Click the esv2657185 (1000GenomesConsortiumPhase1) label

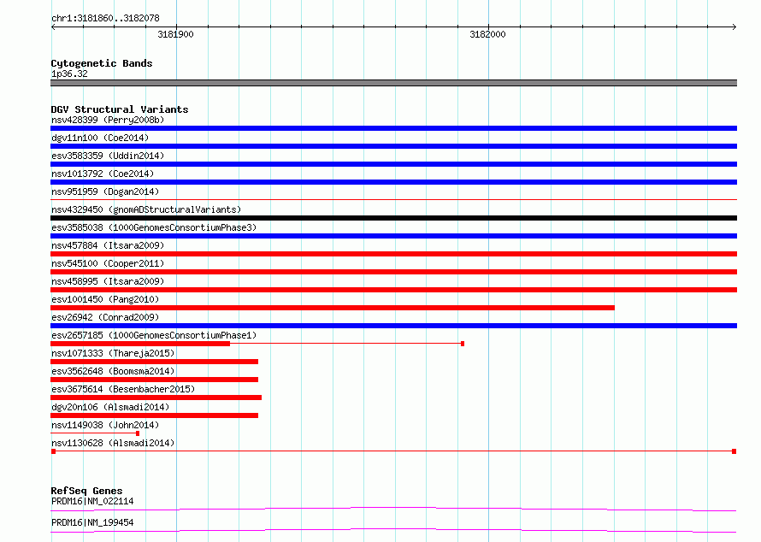pyautogui.click(x=154, y=335)
